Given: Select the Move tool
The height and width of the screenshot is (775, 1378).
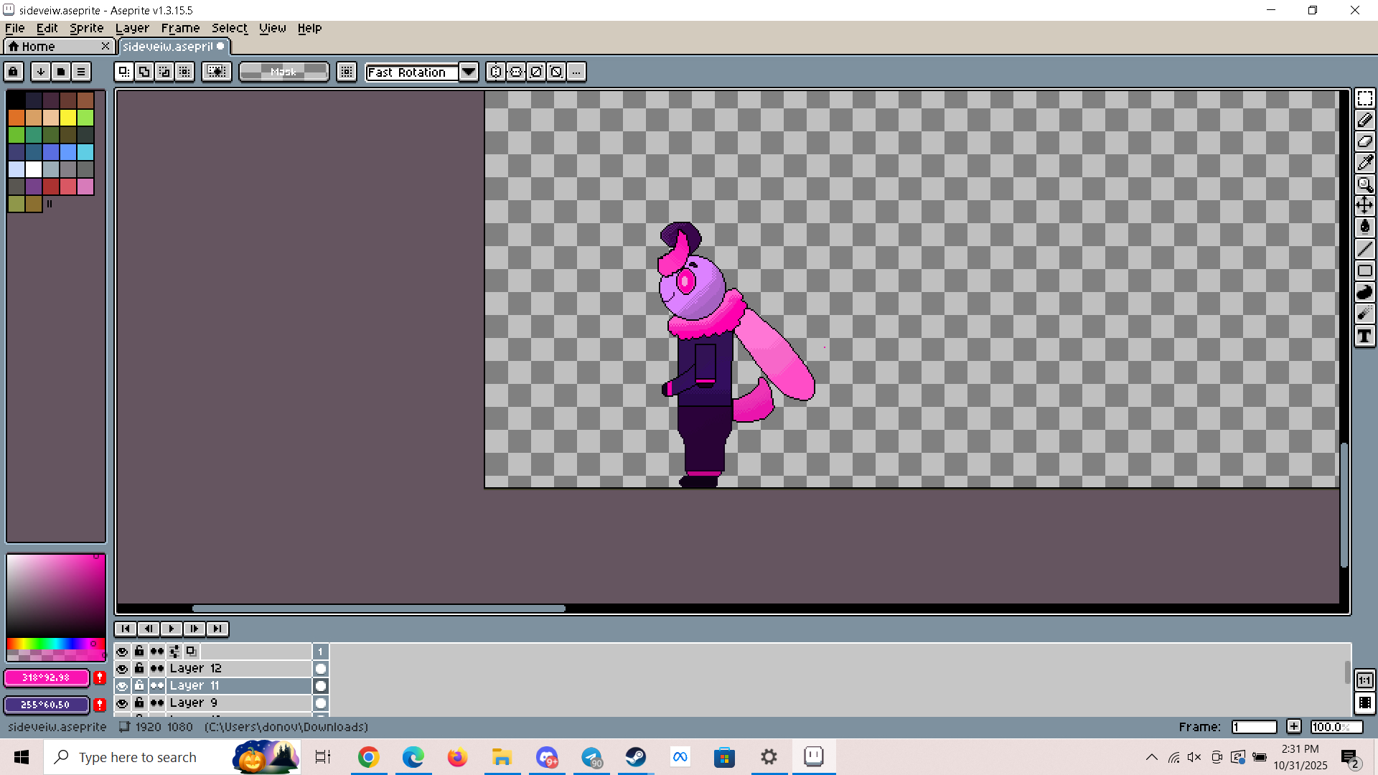Looking at the screenshot, I should coord(1364,206).
